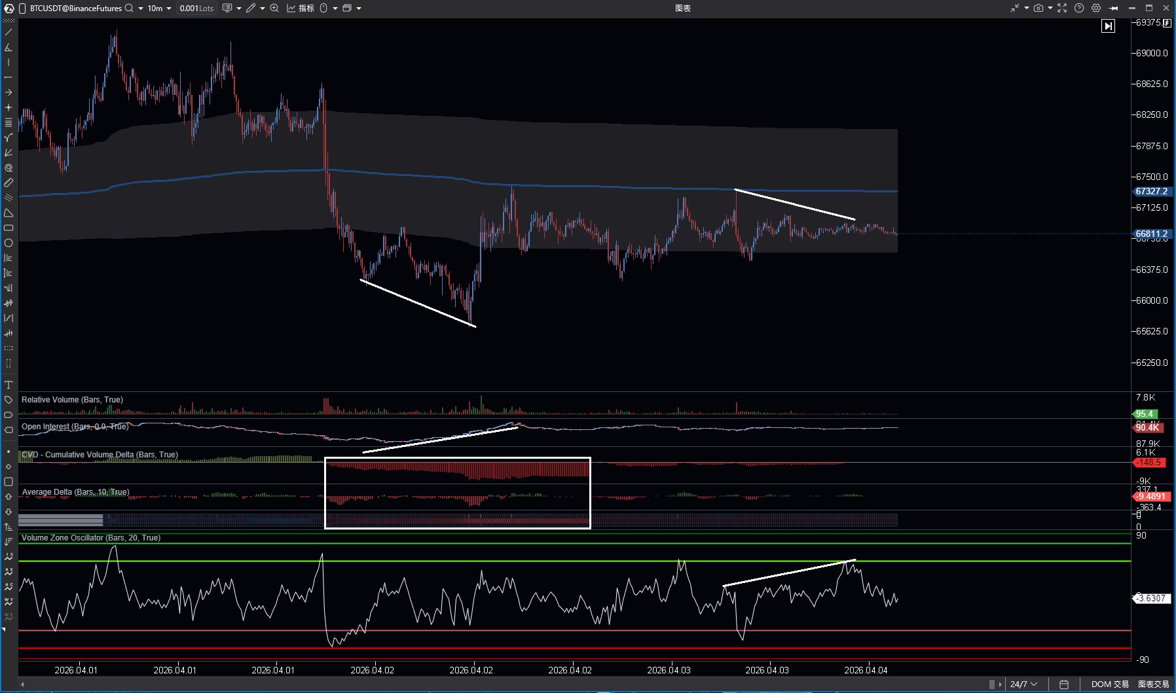
Task: Expand the drawing pencil tool dropdown arrow
Action: [x=263, y=8]
